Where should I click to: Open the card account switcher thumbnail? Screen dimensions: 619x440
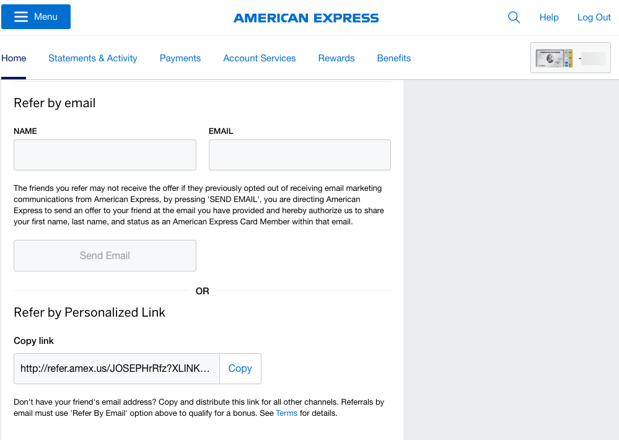click(570, 58)
